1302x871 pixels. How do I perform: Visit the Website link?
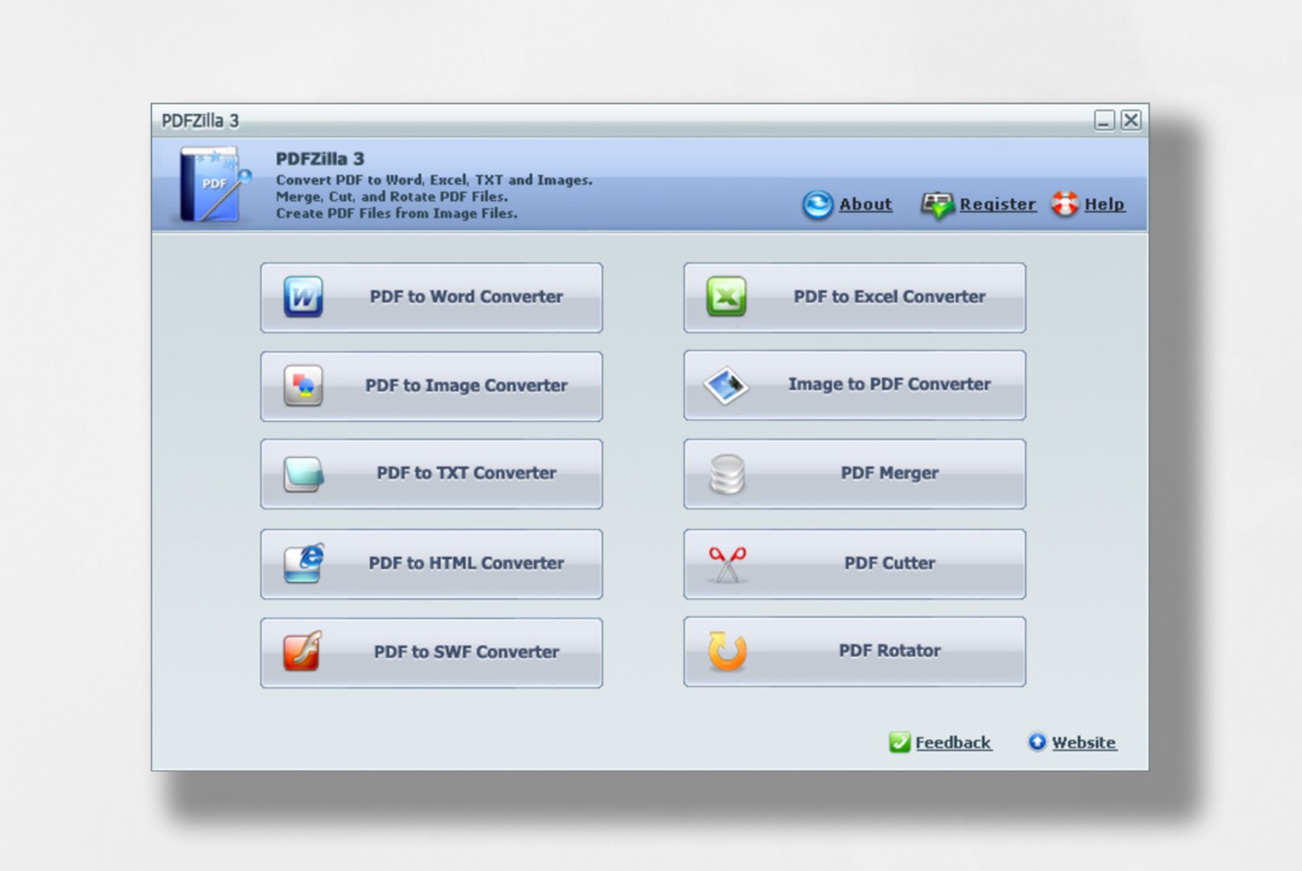1083,743
